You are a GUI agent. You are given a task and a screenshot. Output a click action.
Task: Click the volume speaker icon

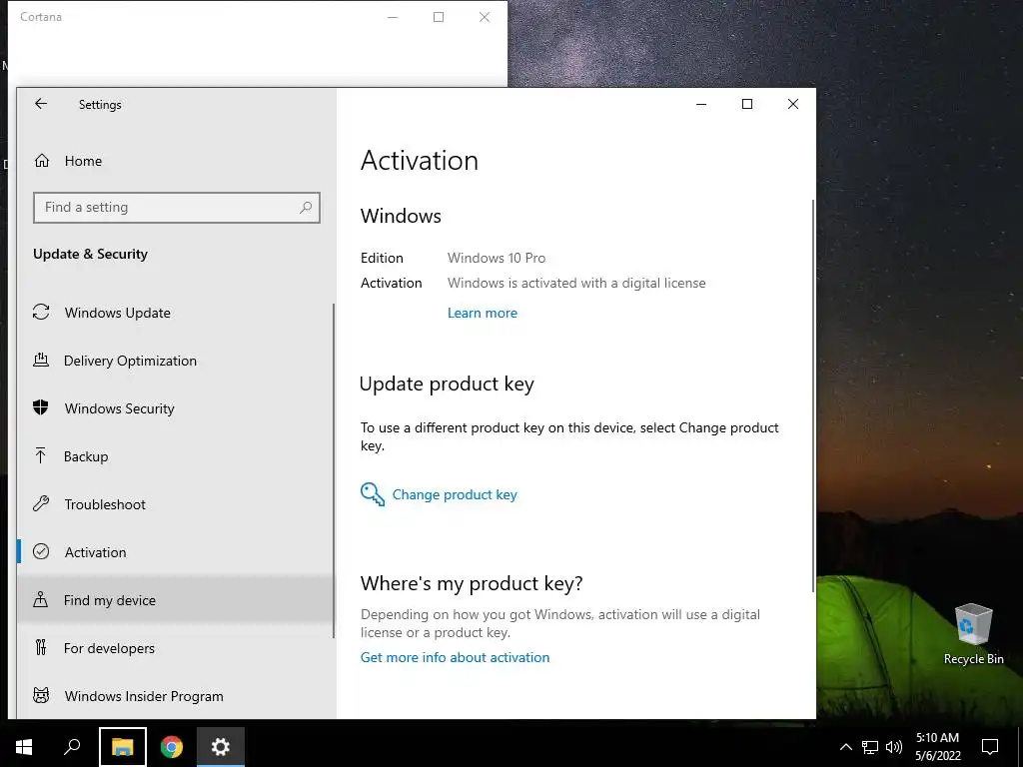click(894, 747)
